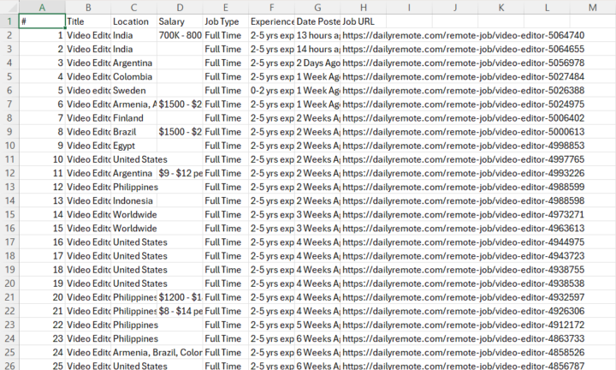The height and width of the screenshot is (370, 616).
Task: Click the 2 Days Ago date cell
Action: [317, 63]
